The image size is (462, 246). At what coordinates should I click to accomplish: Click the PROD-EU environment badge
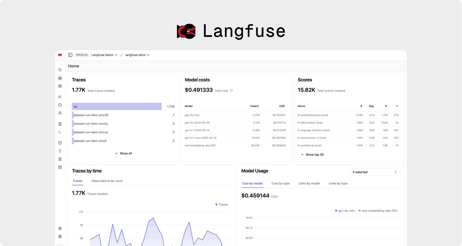(x=82, y=55)
